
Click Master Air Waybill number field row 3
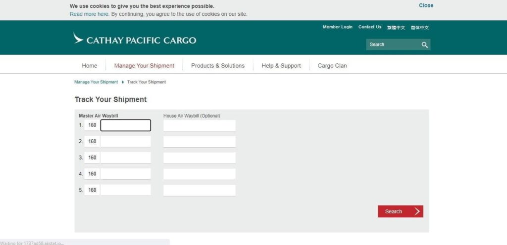(125, 158)
